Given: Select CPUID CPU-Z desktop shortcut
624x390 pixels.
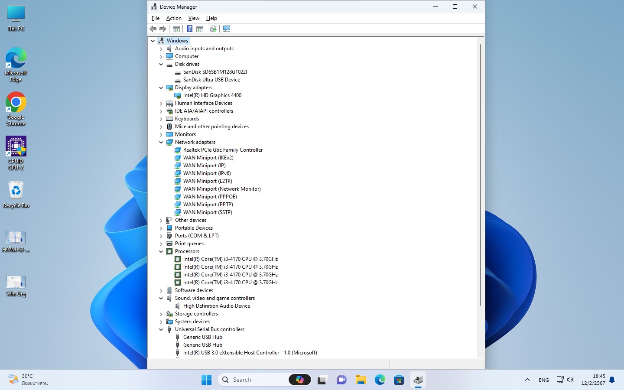Looking at the screenshot, I should click(x=16, y=153).
